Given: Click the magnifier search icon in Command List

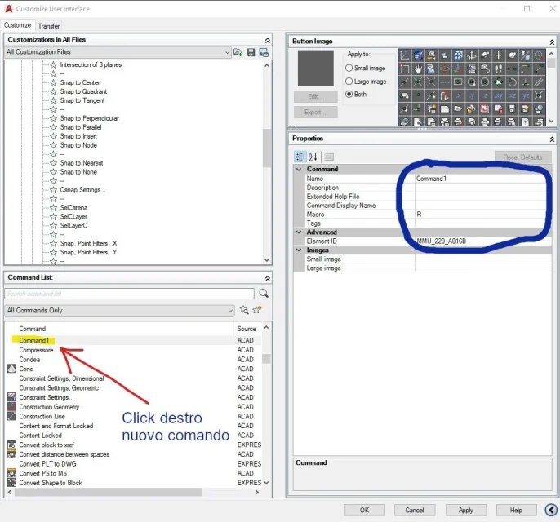Looking at the screenshot, I should click(264, 294).
